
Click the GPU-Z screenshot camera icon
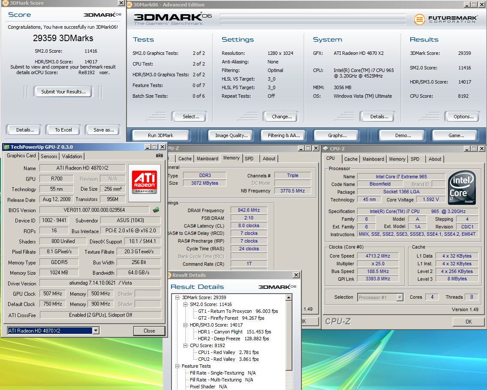tap(159, 156)
